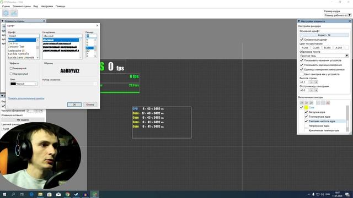
Task: Click the first toolbar icon under the menu
Action: click(x=6, y=13)
